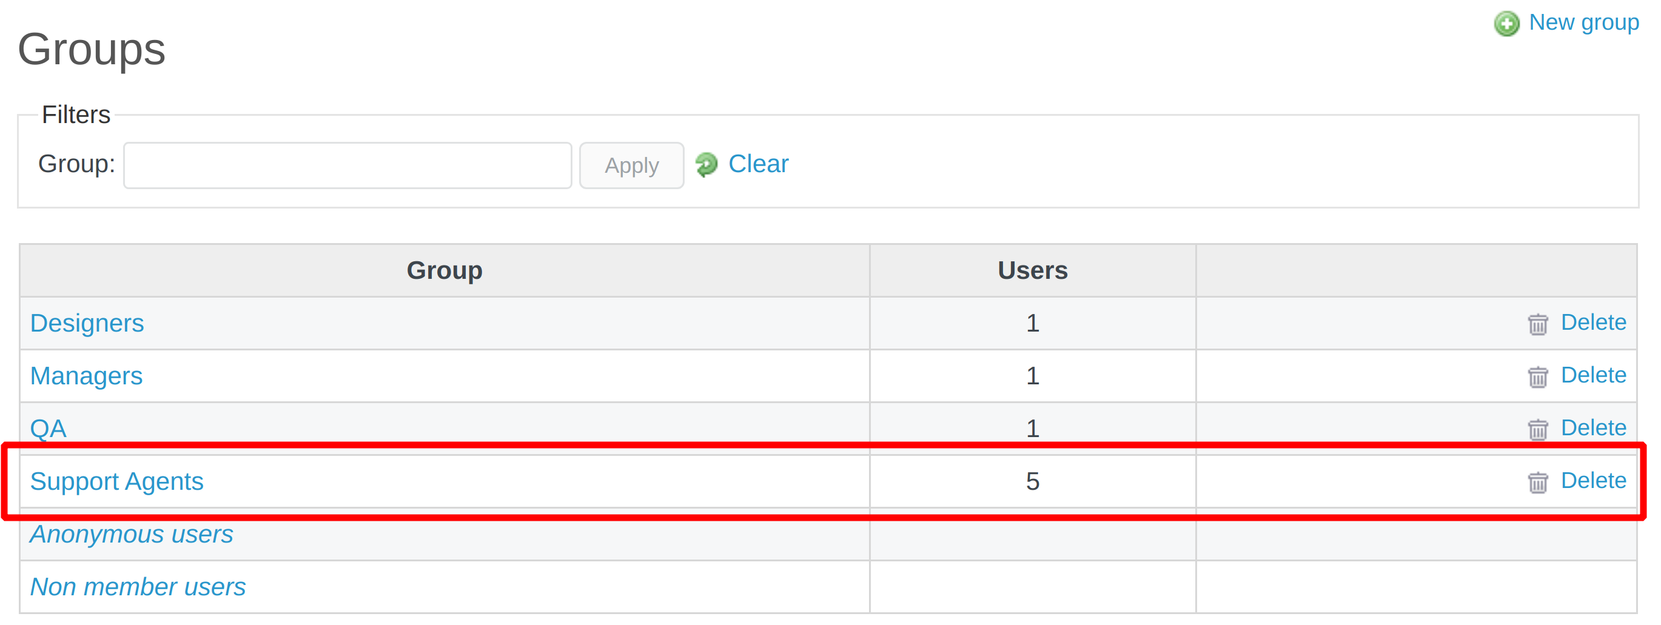Click the green Clear refresh icon
Screen dimensions: 1661x625
[x=706, y=164]
